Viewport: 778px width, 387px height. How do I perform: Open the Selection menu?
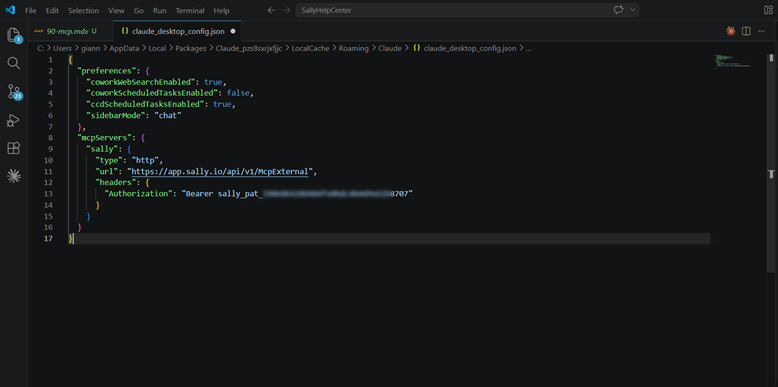[83, 10]
